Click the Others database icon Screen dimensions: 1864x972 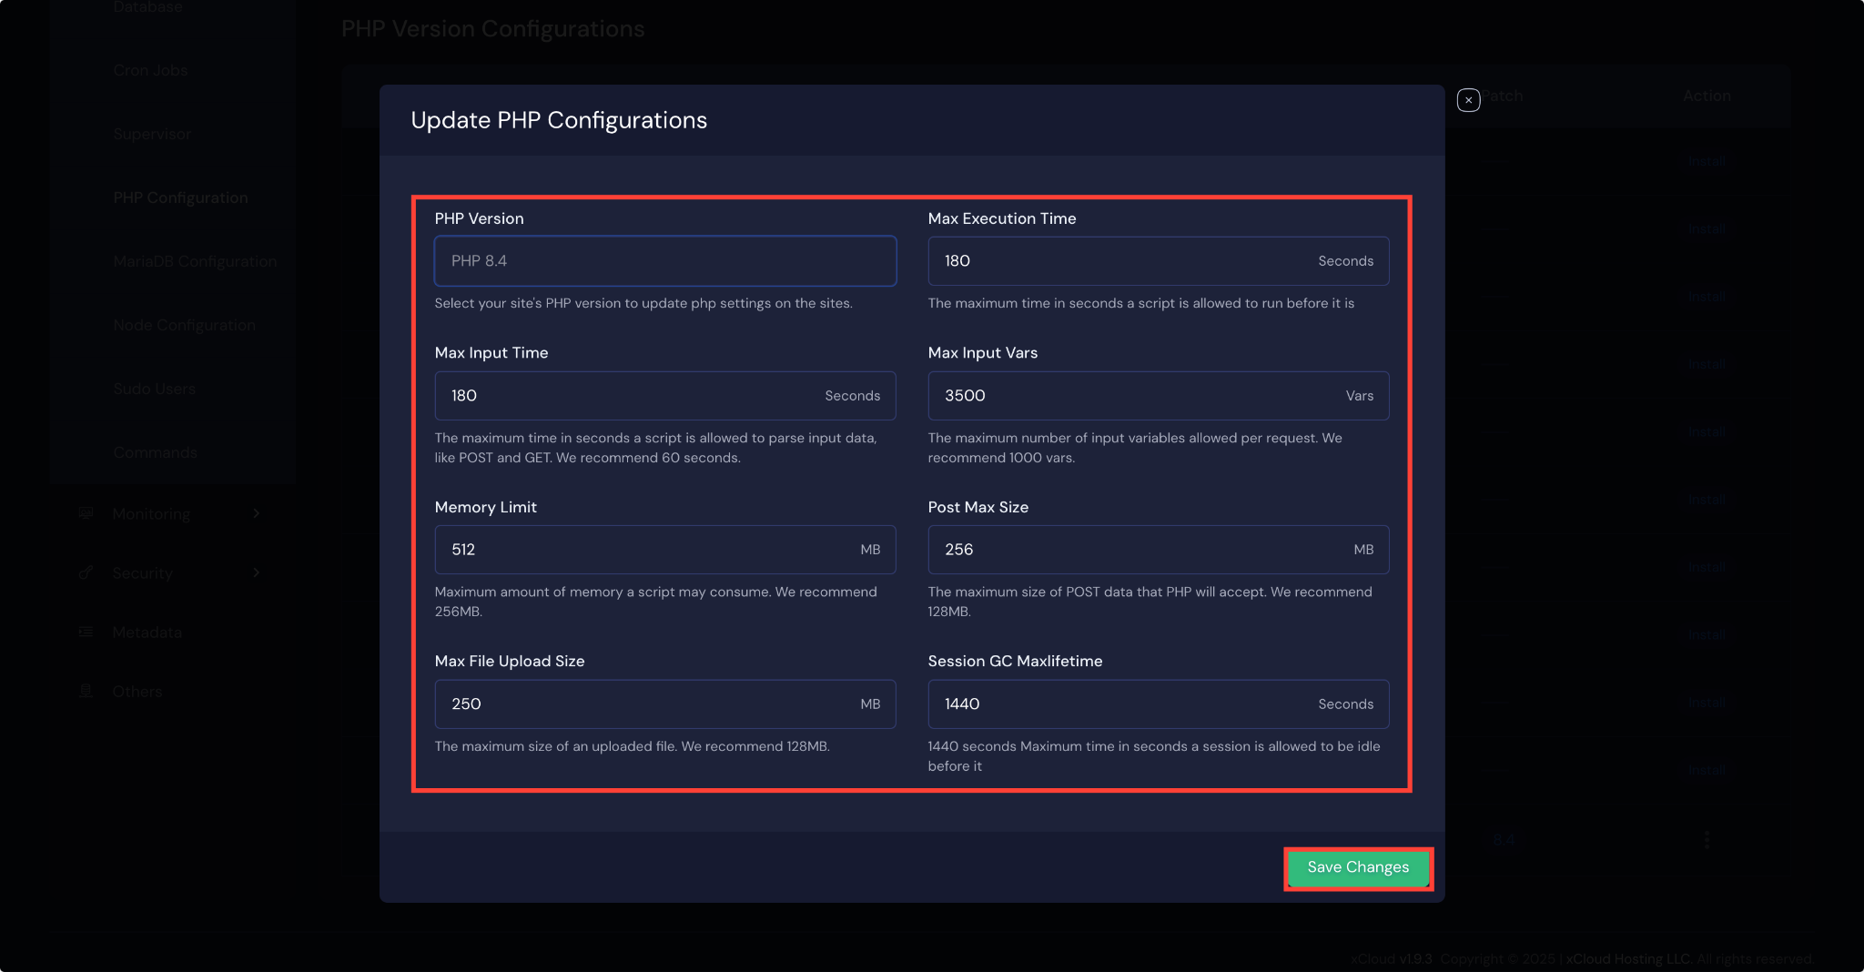(86, 691)
